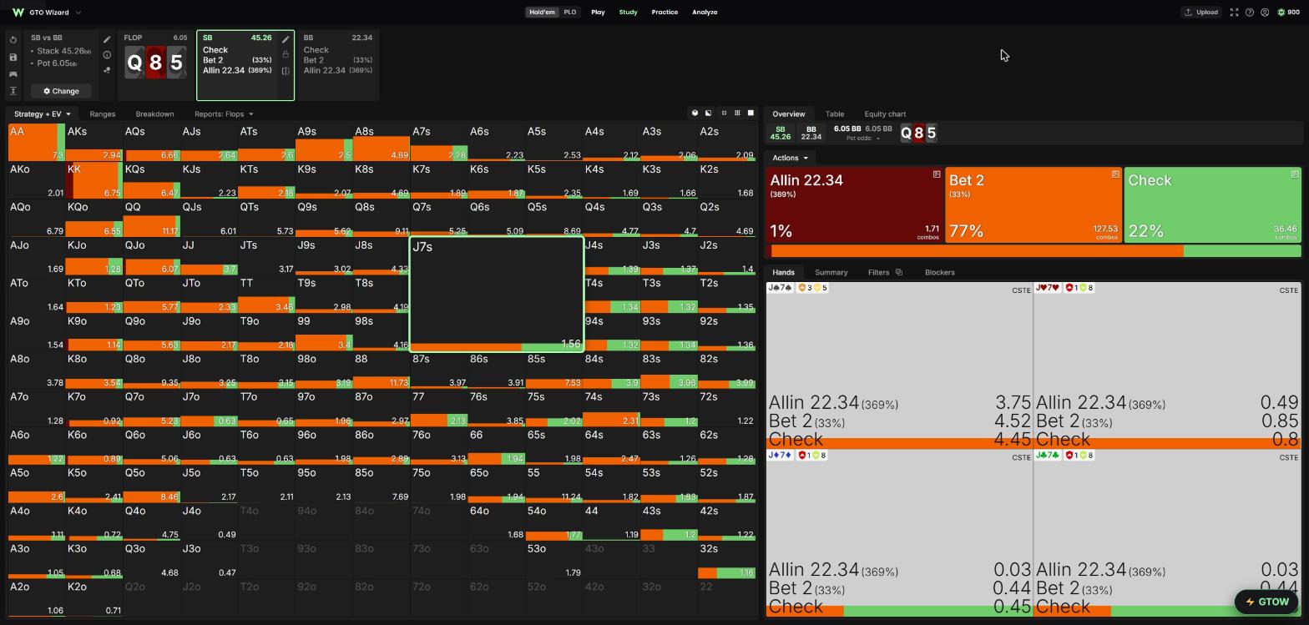Select the BB 22.34 action node

(x=338, y=65)
